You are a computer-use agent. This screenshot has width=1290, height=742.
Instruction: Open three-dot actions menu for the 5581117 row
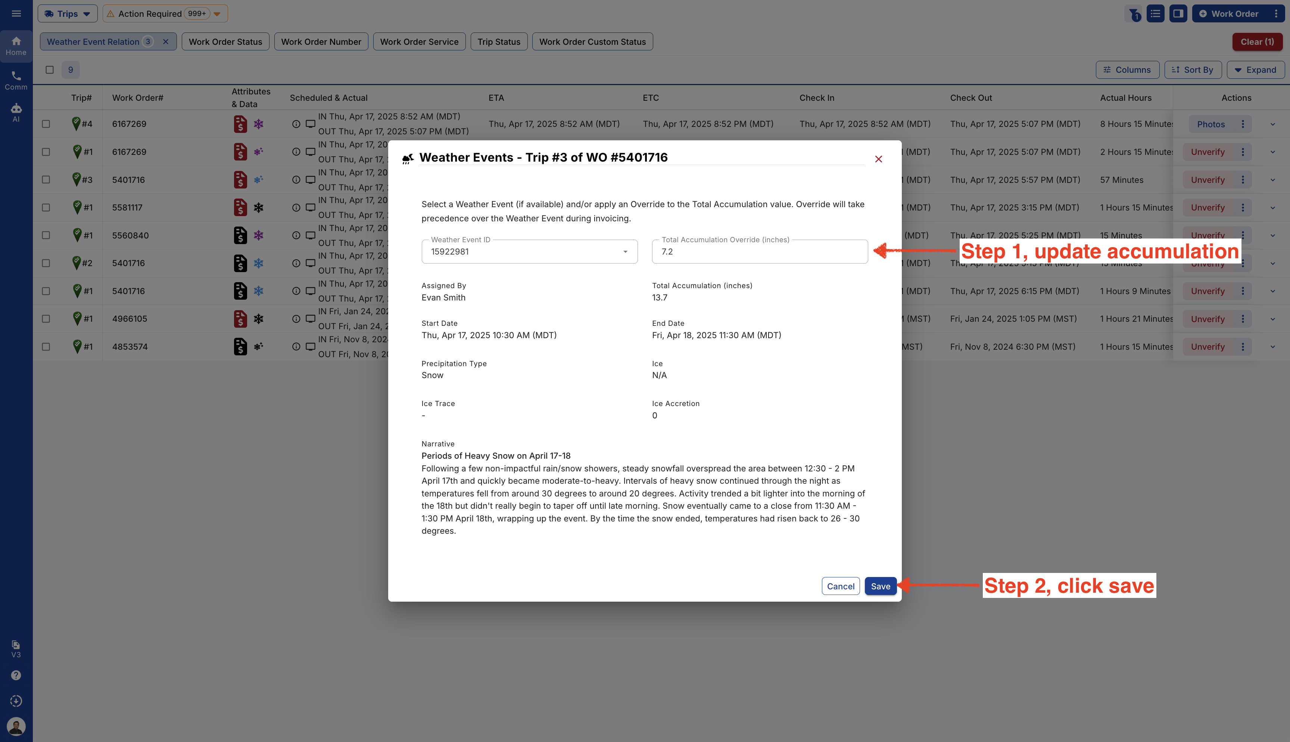pos(1243,208)
